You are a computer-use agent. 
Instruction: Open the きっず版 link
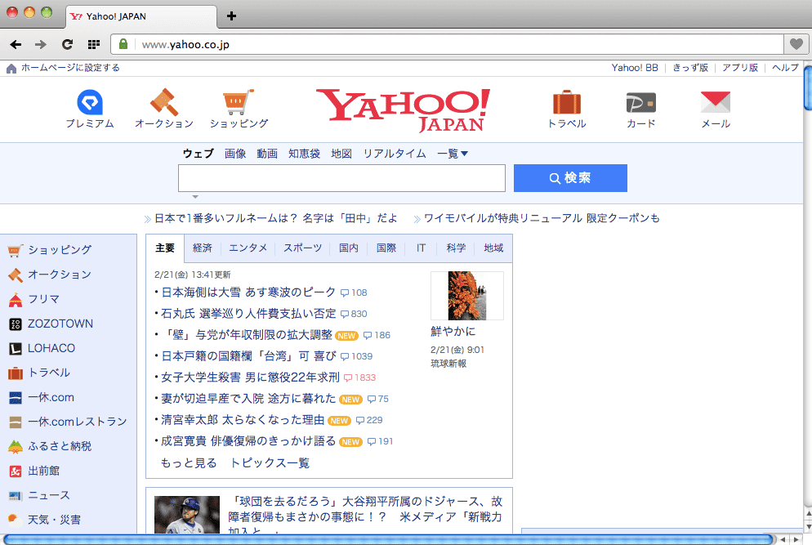click(690, 68)
